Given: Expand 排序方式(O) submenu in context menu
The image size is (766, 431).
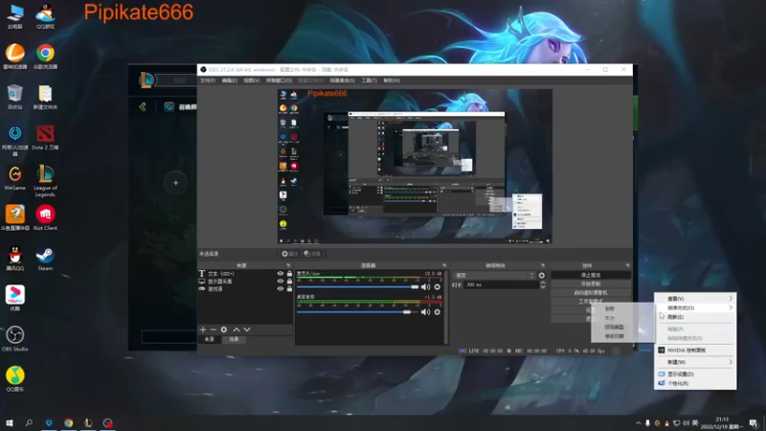Looking at the screenshot, I should (x=695, y=307).
